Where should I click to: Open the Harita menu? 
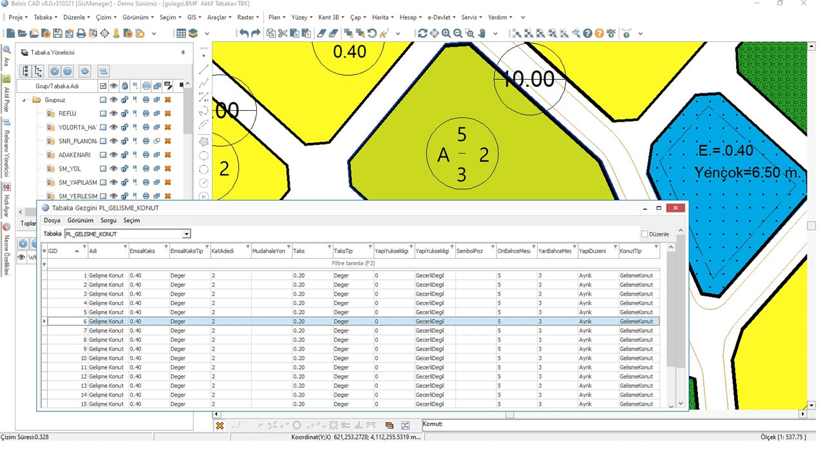point(382,17)
